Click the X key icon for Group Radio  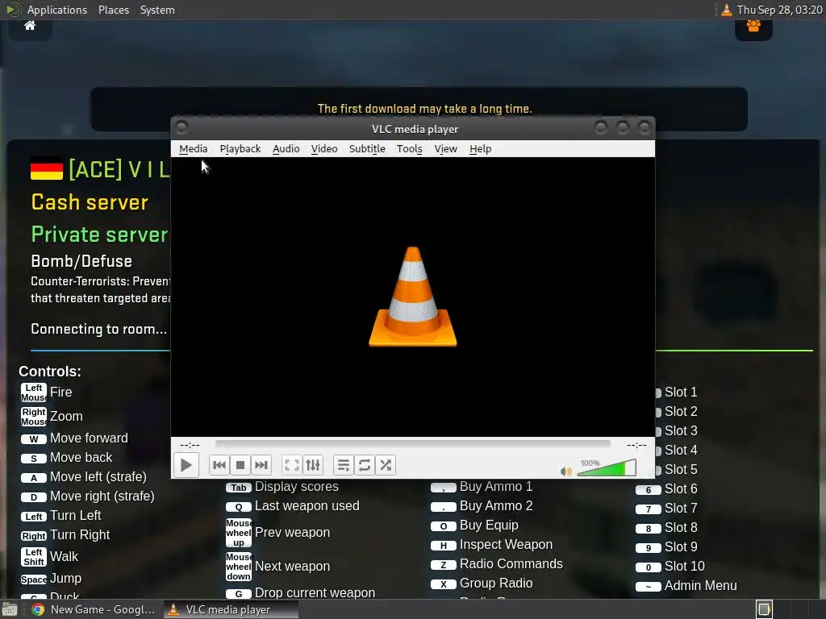click(444, 584)
